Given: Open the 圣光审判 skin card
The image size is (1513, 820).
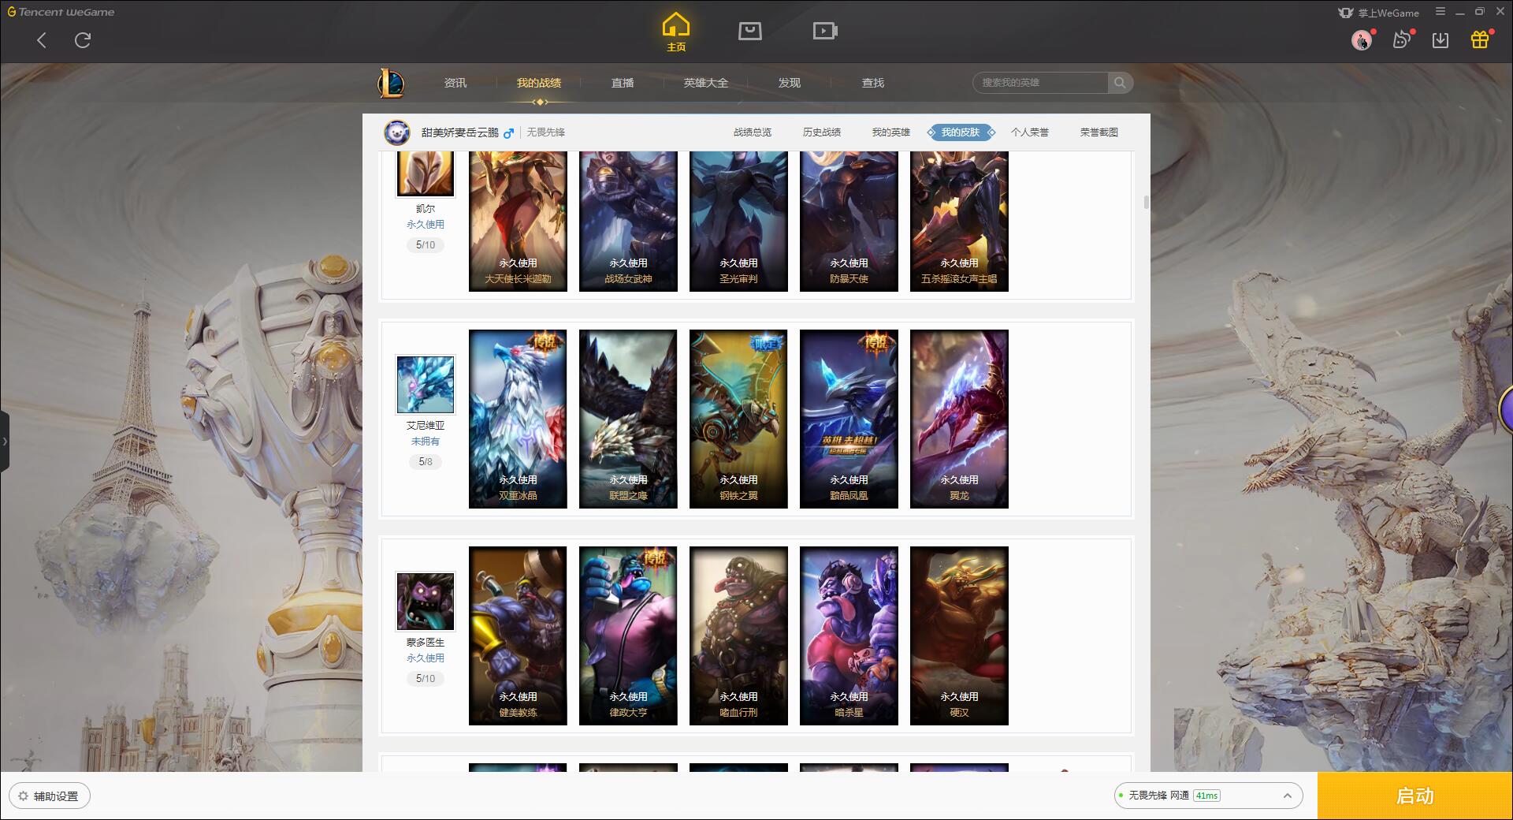Looking at the screenshot, I should click(738, 222).
